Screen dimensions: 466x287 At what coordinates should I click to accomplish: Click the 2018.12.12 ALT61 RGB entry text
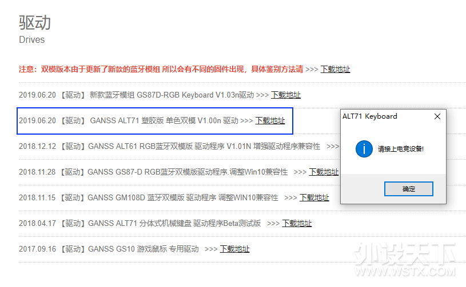click(x=169, y=147)
